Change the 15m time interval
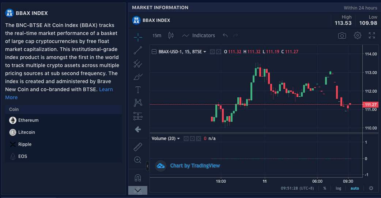Viewport: 381px width, 198px height. [157, 36]
